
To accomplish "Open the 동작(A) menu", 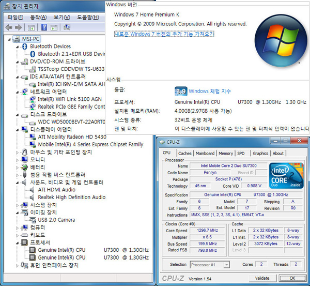I will 38,17.
